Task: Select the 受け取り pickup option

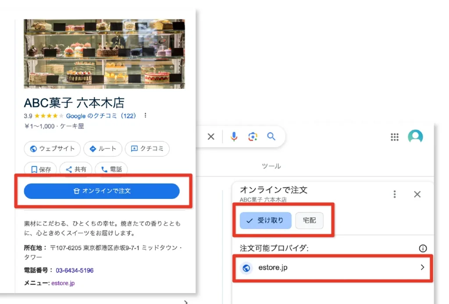Action: [265, 221]
